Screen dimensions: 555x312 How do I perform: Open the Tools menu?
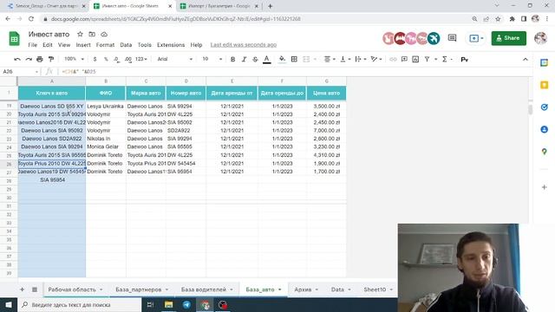[x=145, y=45]
